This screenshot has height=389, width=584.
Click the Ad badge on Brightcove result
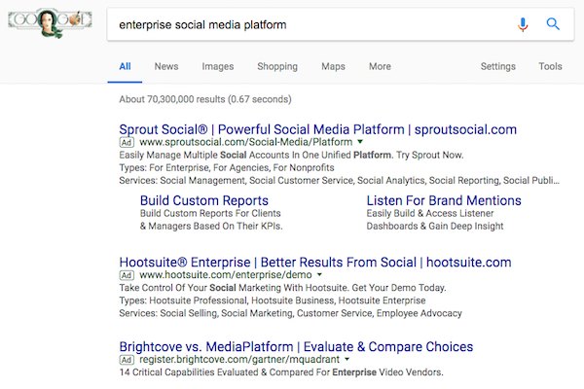pos(126,360)
